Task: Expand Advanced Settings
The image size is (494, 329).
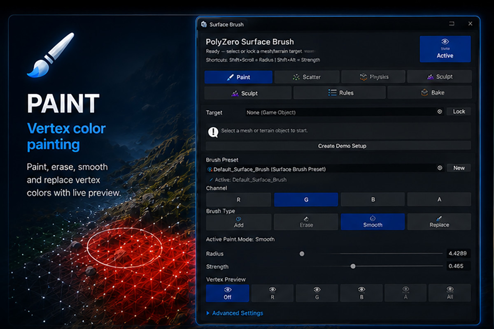Action: (x=235, y=313)
